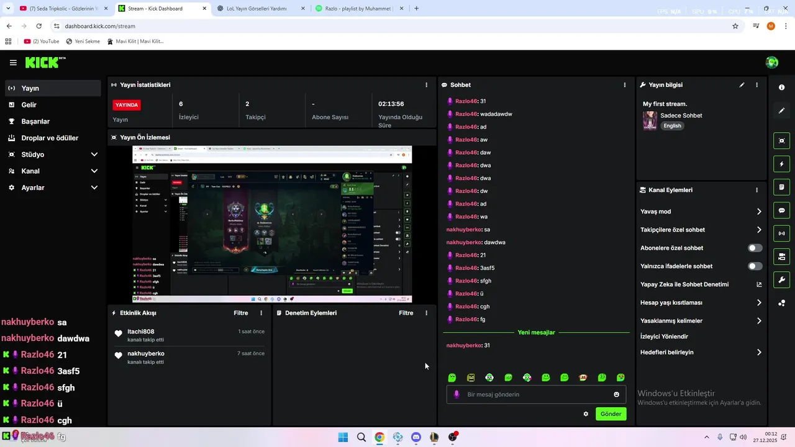The image size is (795, 447).
Task: Toggle the document widget icon in right sidebar
Action: tap(782, 187)
